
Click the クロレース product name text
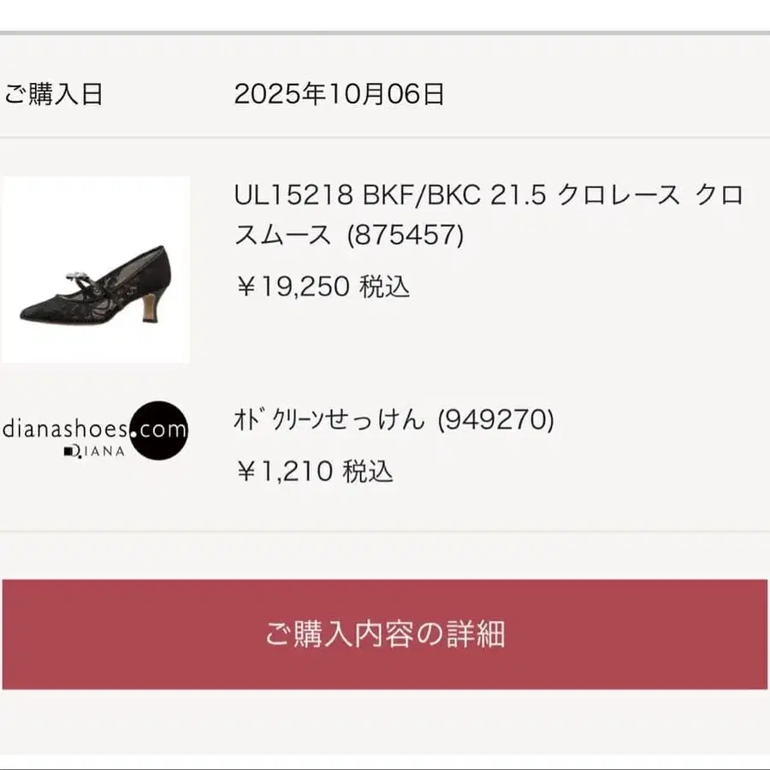619,195
